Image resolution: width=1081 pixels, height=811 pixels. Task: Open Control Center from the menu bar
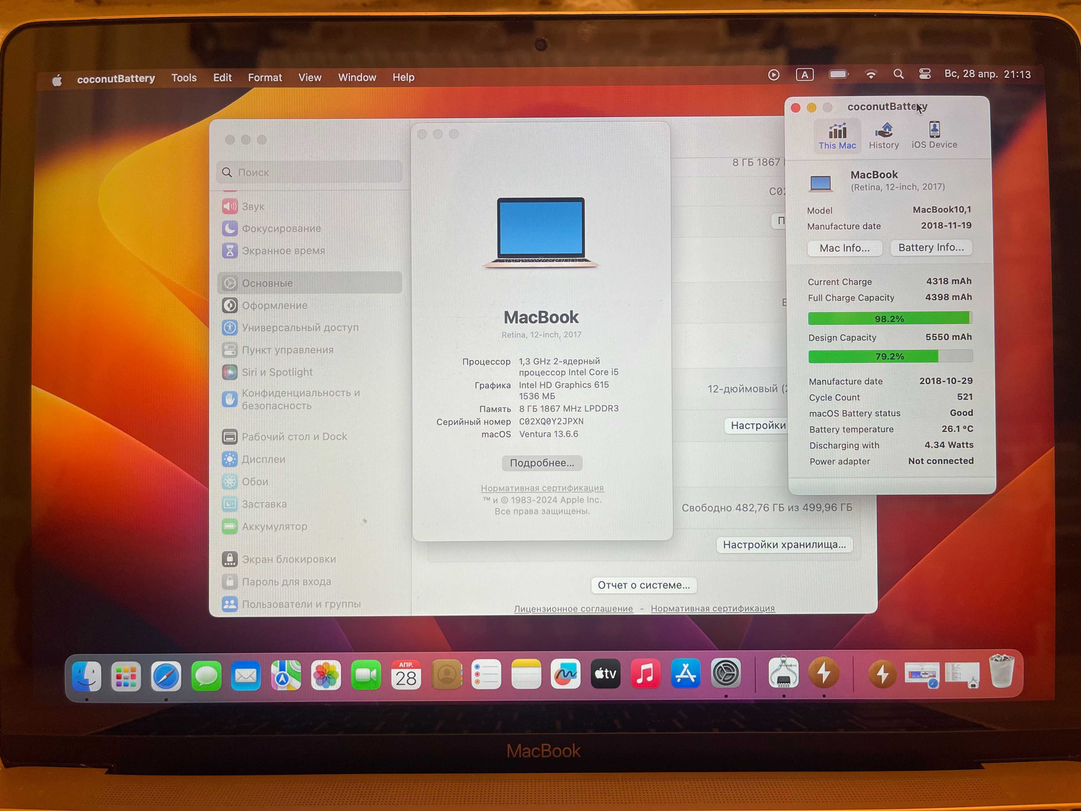(925, 74)
